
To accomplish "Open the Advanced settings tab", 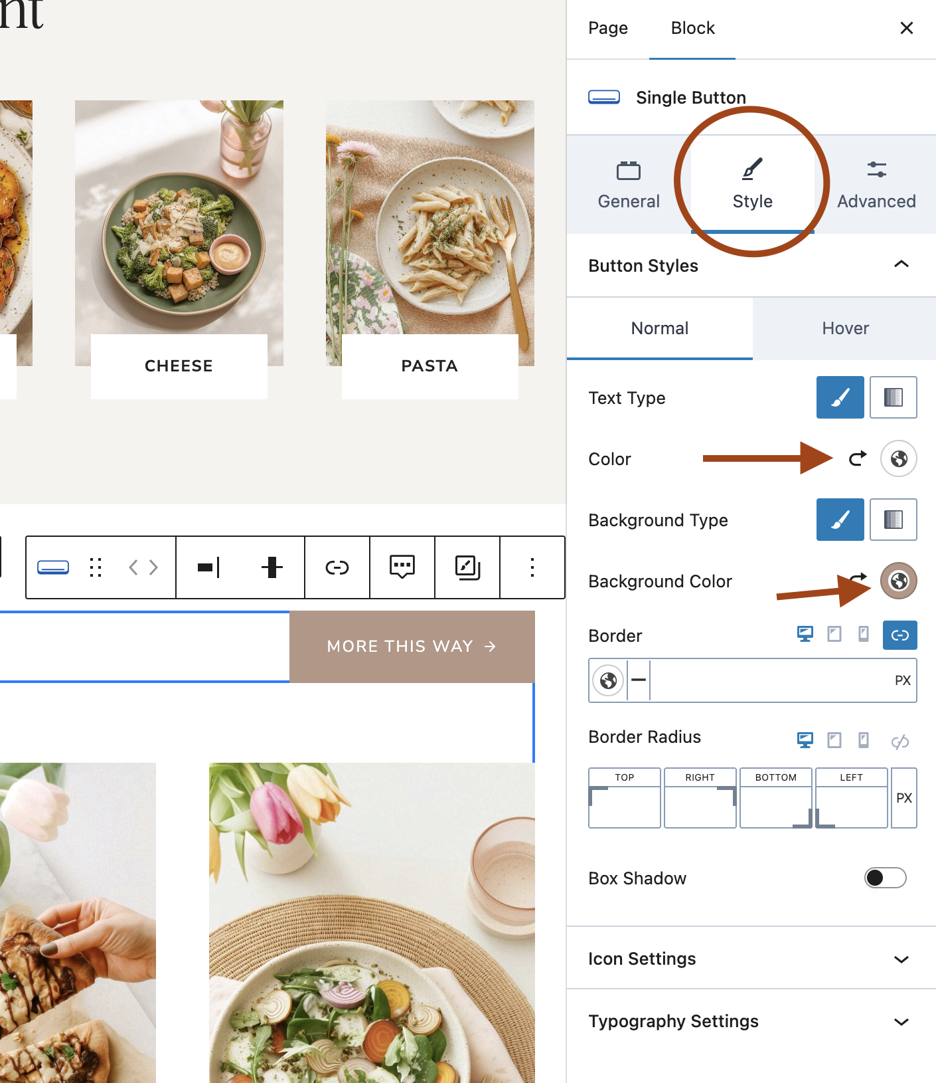I will pos(876,185).
